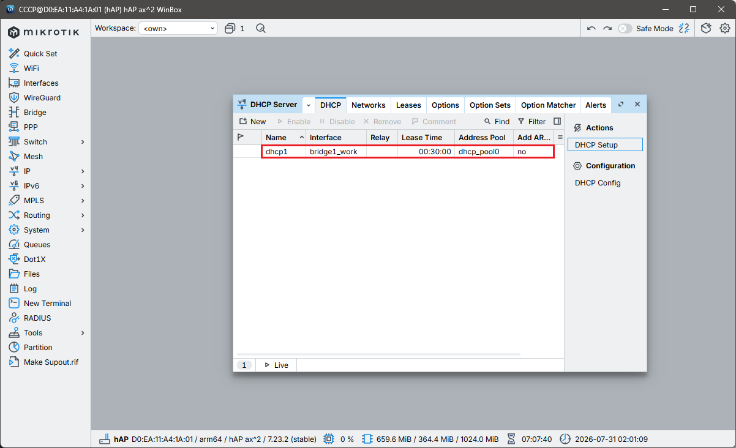Image resolution: width=736 pixels, height=448 pixels.
Task: Click DHCP Setup action
Action: click(605, 145)
